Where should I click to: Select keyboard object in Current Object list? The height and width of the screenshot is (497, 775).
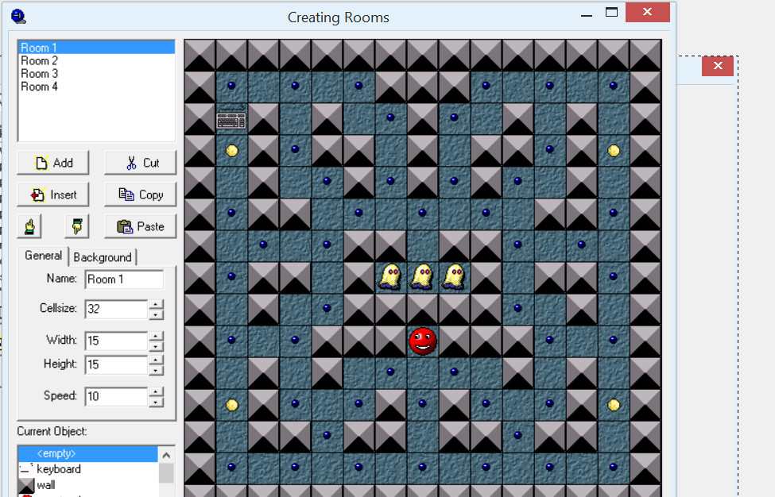88,469
